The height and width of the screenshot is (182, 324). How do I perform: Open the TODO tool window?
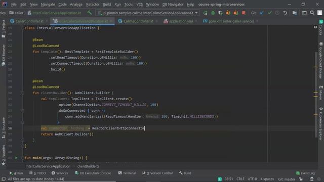click(37, 173)
